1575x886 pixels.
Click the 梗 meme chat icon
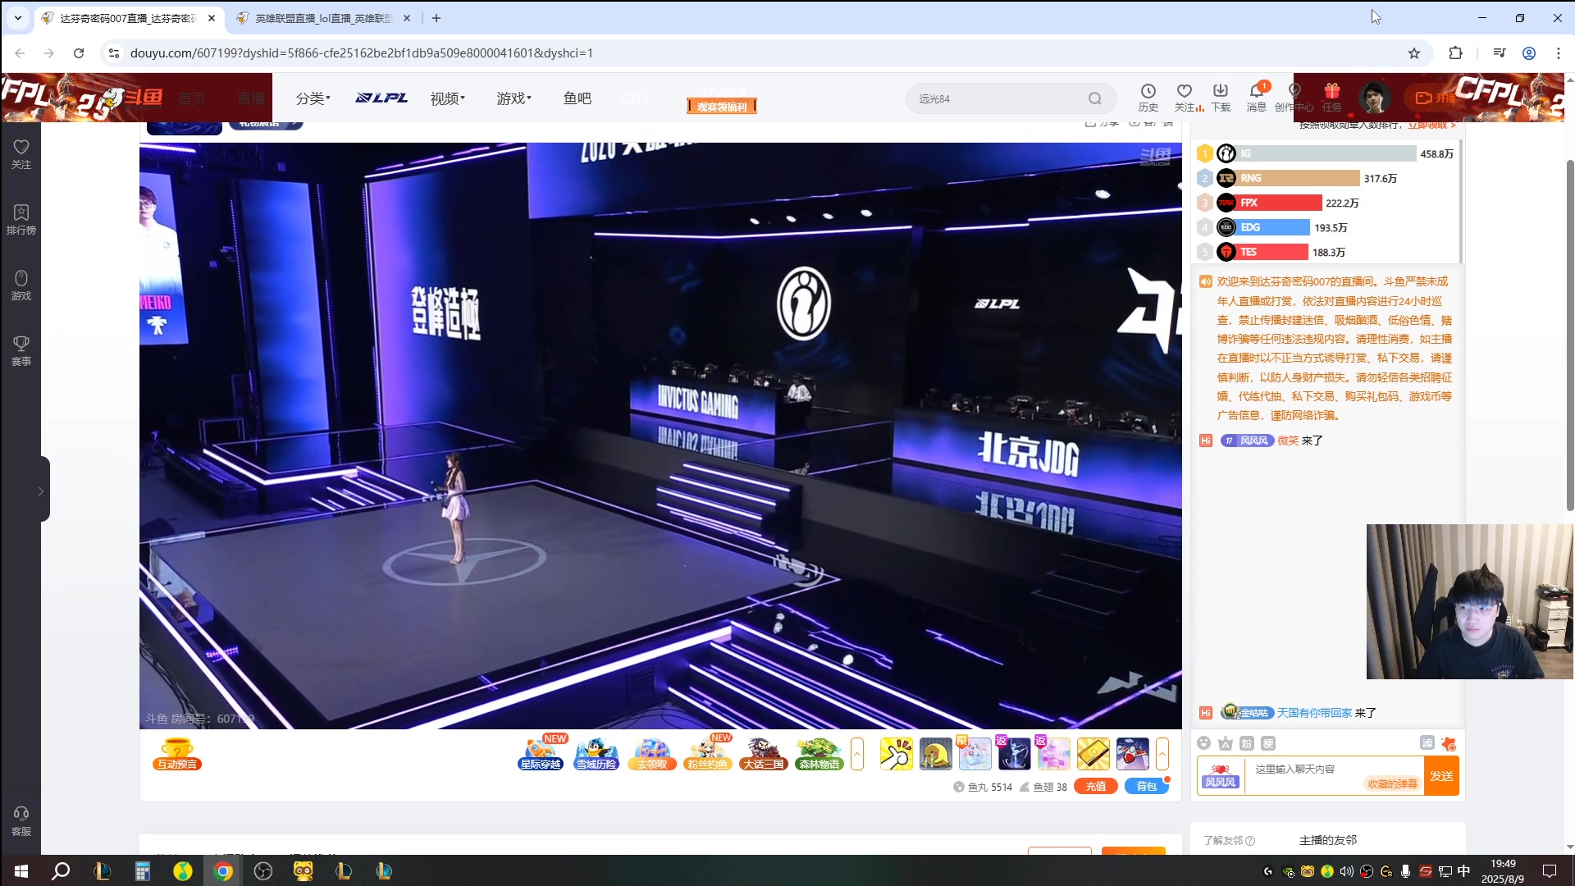coord(1268,743)
